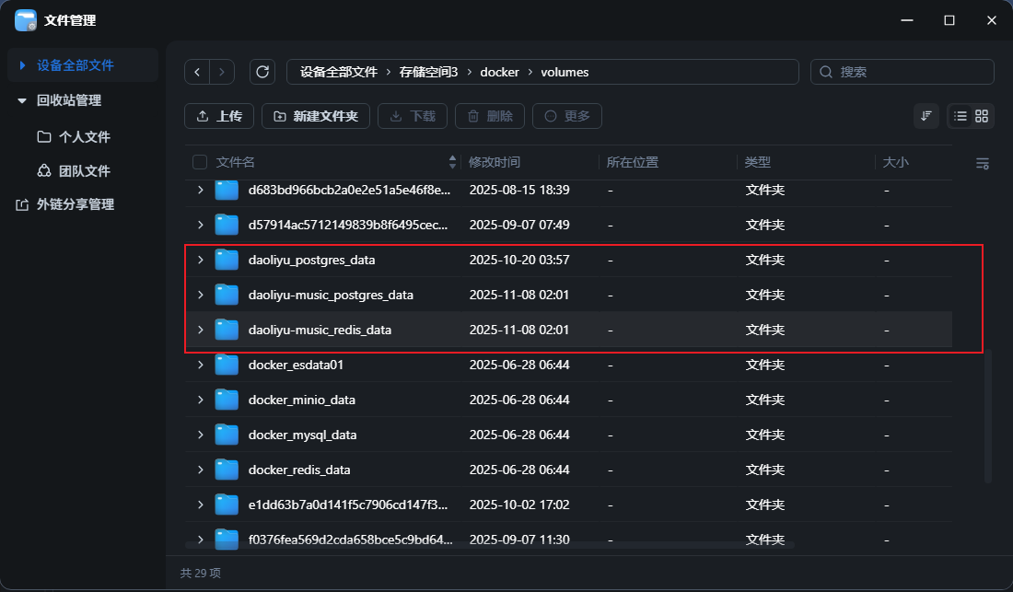1013x592 pixels.
Task: Click 所在位置 column header
Action: [633, 162]
